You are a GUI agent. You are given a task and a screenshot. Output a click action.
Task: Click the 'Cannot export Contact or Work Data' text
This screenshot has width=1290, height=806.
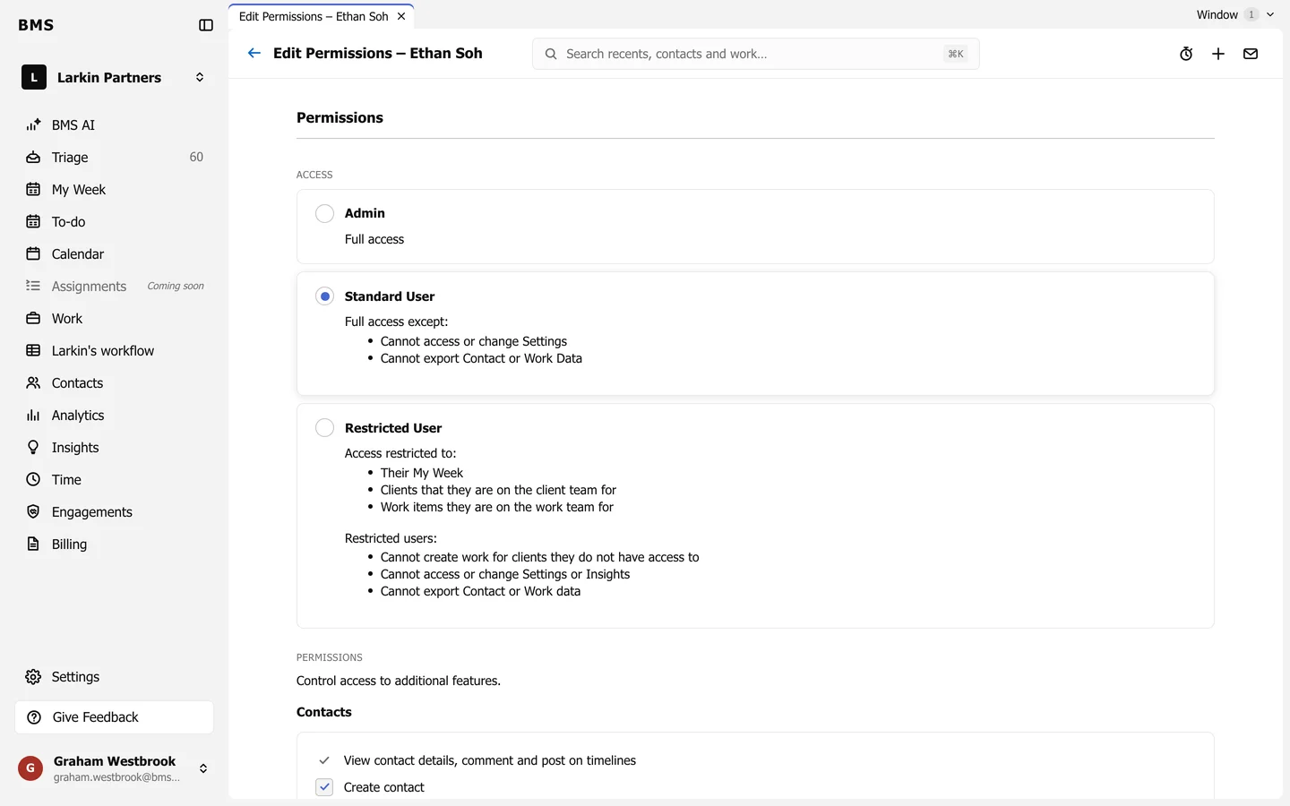click(481, 358)
